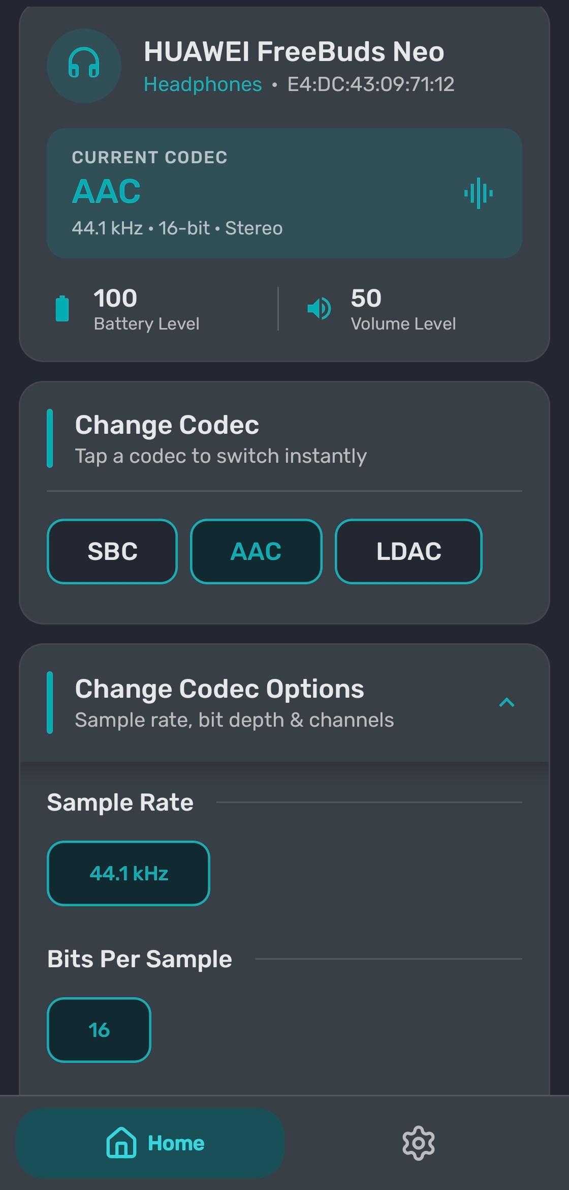569x1190 pixels.
Task: Tap the Current Codec AAC card
Action: (284, 193)
